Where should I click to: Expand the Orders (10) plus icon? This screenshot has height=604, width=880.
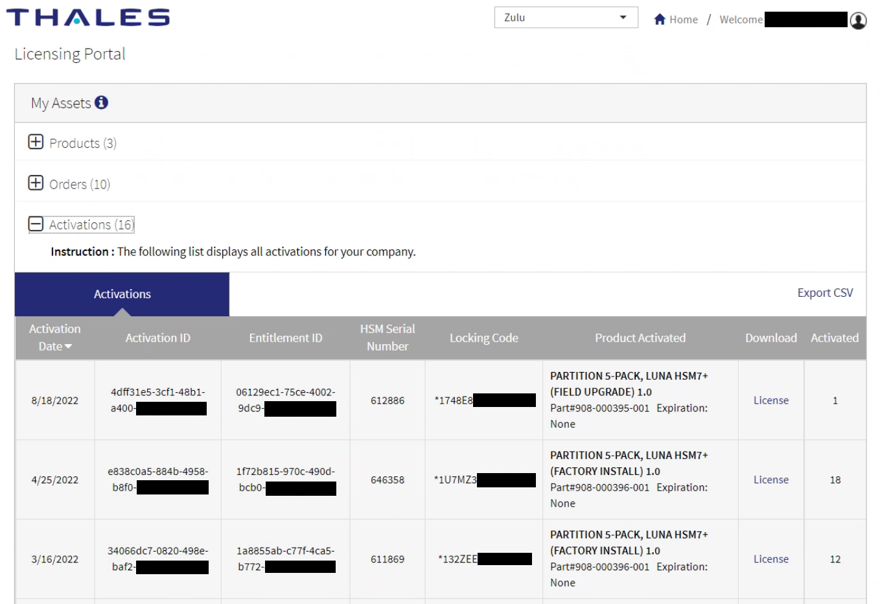[x=36, y=183]
